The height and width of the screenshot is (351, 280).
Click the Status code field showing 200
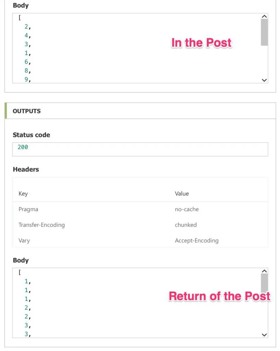140,149
